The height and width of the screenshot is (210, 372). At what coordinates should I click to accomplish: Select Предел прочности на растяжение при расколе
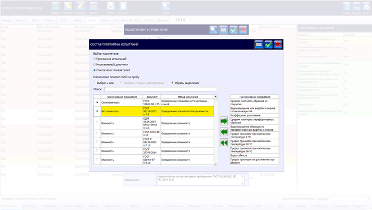click(255, 161)
